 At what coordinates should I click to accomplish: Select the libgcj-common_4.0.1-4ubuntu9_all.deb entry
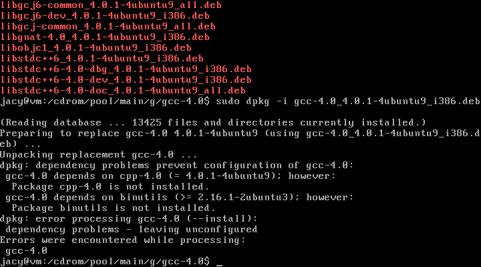[x=108, y=27]
